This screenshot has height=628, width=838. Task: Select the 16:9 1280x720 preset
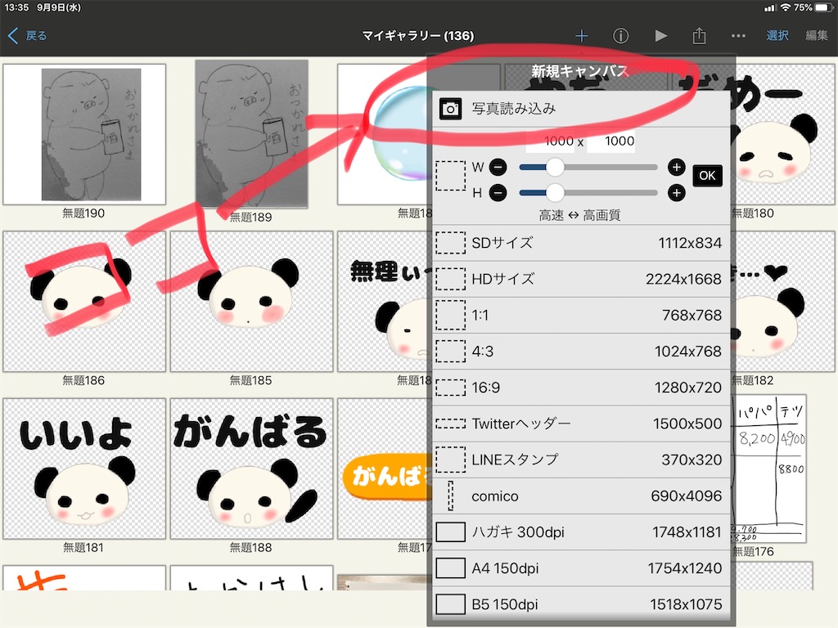581,388
